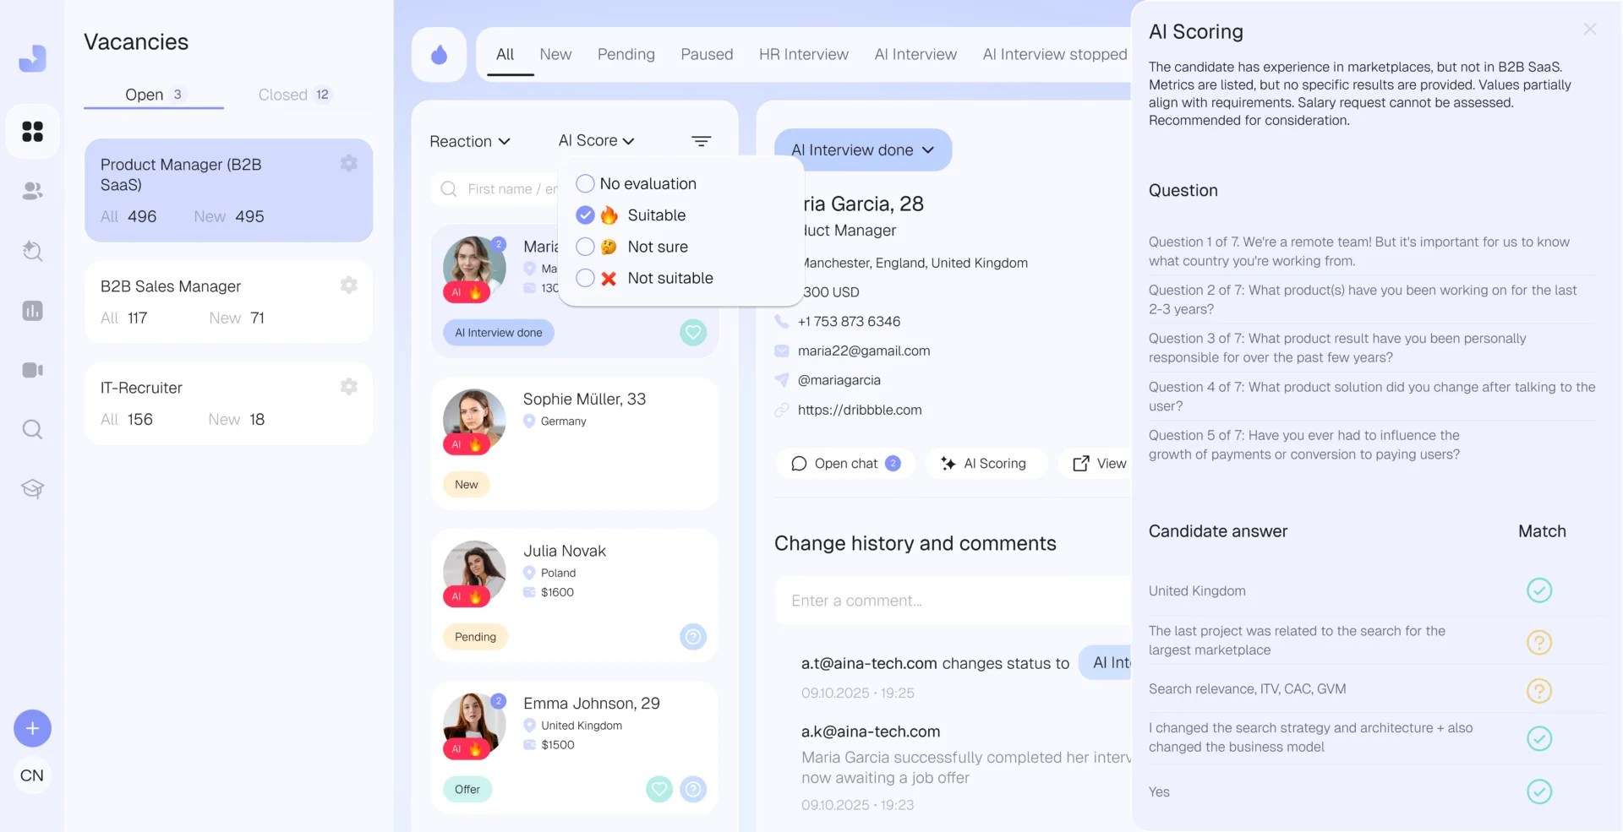Click the blue plus add button

[x=32, y=728]
